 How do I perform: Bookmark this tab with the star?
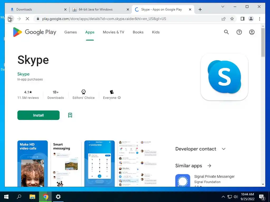232,19
